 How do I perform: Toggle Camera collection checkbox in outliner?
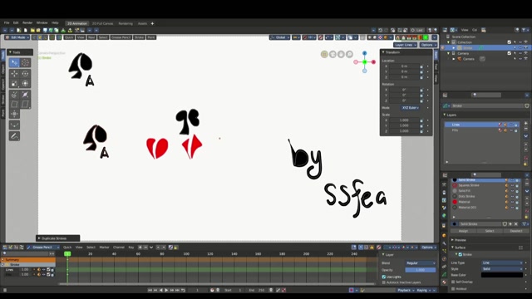[x=510, y=53]
